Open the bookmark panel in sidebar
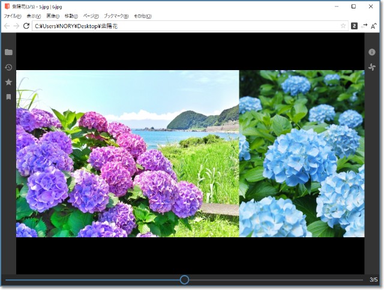384x290 pixels. (8, 96)
